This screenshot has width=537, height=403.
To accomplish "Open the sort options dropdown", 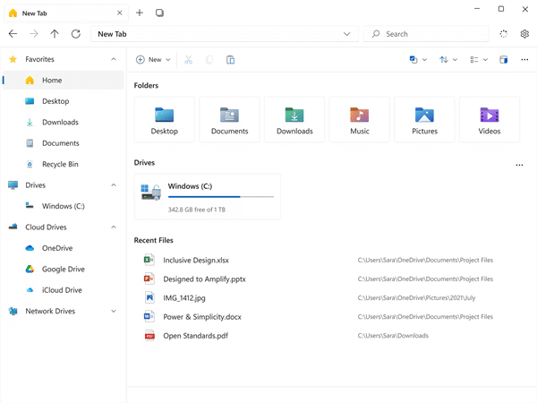I will point(448,60).
